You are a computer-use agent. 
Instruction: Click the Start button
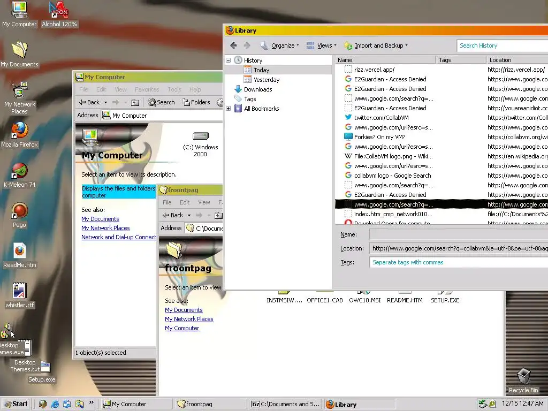[x=16, y=404]
